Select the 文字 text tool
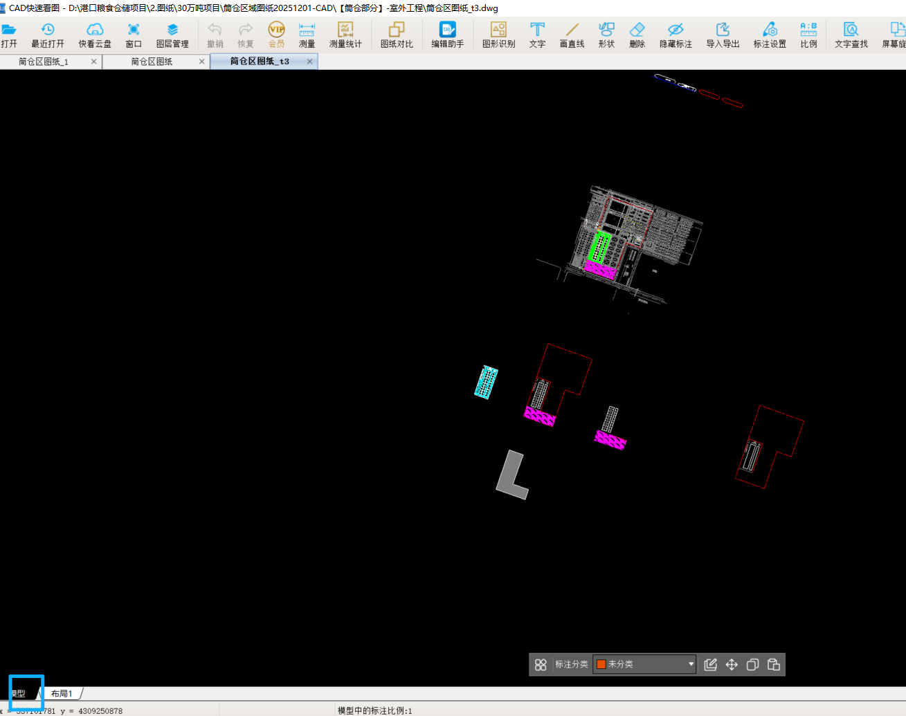Viewport: 906px width, 716px height. pos(537,35)
